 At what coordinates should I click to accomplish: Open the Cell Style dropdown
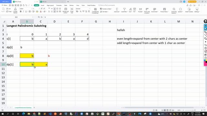click(x=104, y=12)
